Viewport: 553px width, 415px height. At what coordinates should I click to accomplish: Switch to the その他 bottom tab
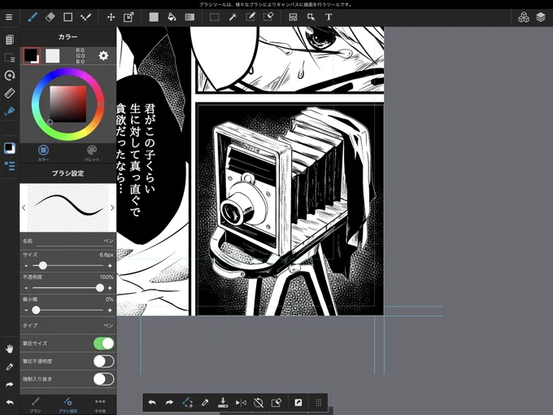pos(100,405)
